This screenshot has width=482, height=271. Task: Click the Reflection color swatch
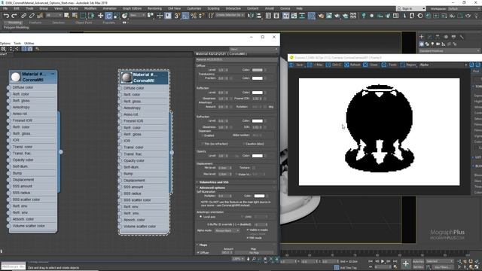pyautogui.click(x=258, y=93)
